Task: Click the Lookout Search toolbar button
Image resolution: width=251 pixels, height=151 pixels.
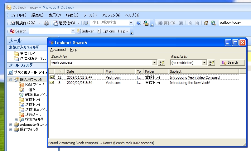Action: pos(18,31)
